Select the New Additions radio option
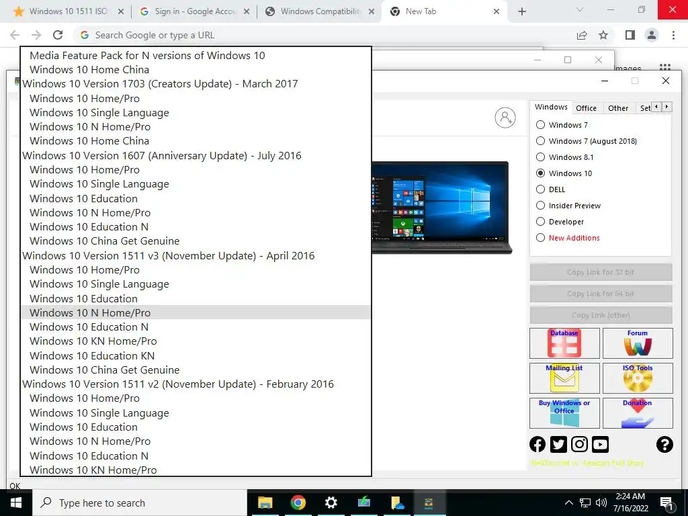 [x=541, y=238]
